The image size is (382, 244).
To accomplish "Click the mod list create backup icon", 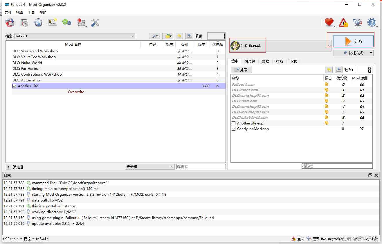I will point(189,36).
